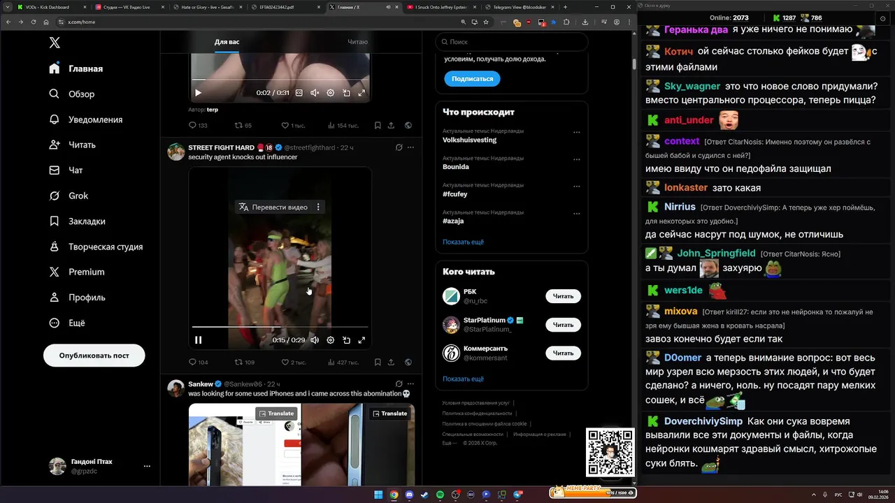
Task: Toggle picture-in-picture on street fight video
Action: (346, 340)
